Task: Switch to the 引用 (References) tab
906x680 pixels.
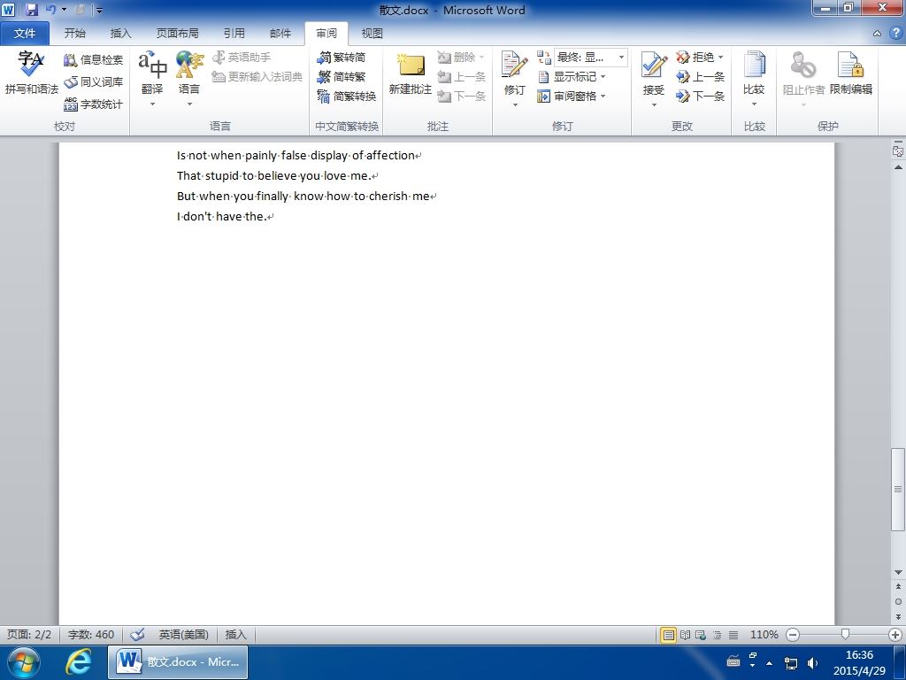Action: [234, 34]
